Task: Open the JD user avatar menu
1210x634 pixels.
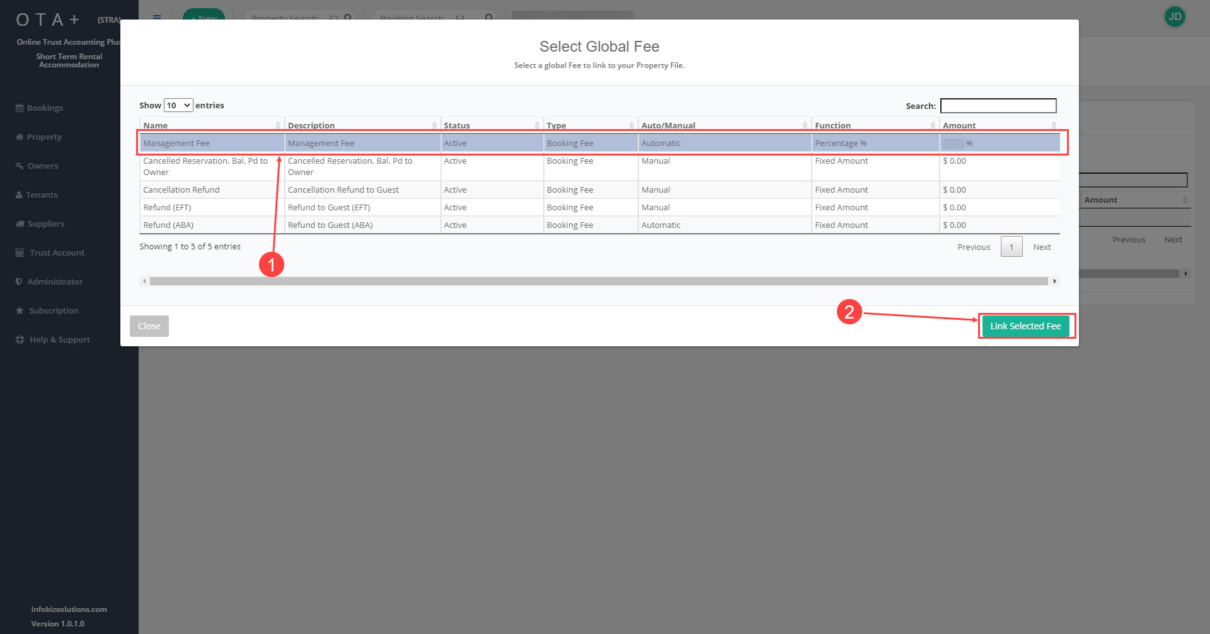Action: tap(1175, 17)
